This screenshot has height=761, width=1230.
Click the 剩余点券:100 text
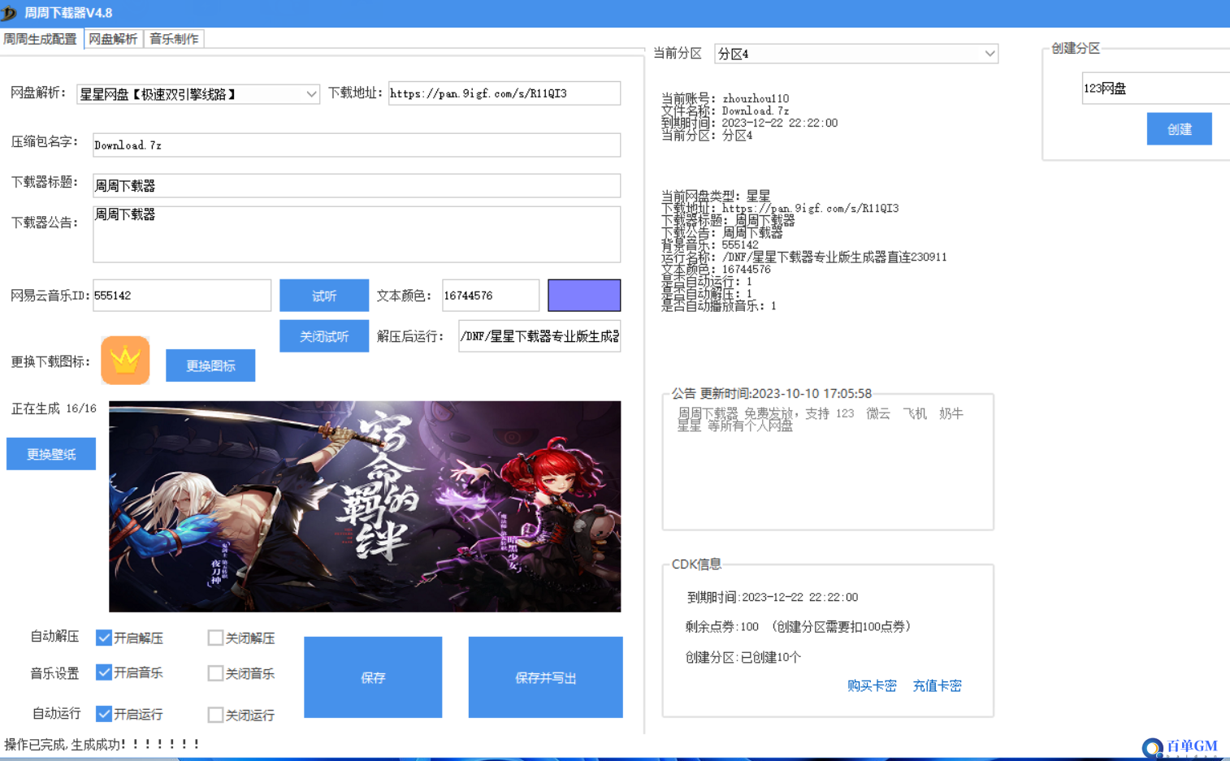point(722,627)
